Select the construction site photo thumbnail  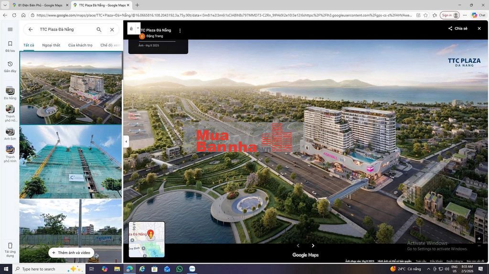pyautogui.click(x=71, y=162)
